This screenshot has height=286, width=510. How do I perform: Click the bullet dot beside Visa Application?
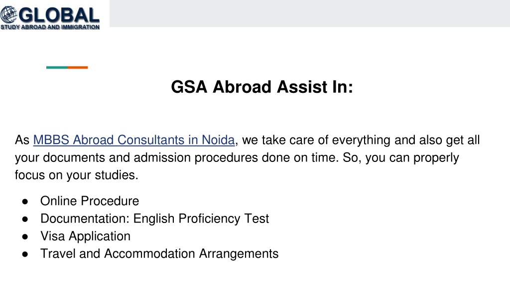25,237
